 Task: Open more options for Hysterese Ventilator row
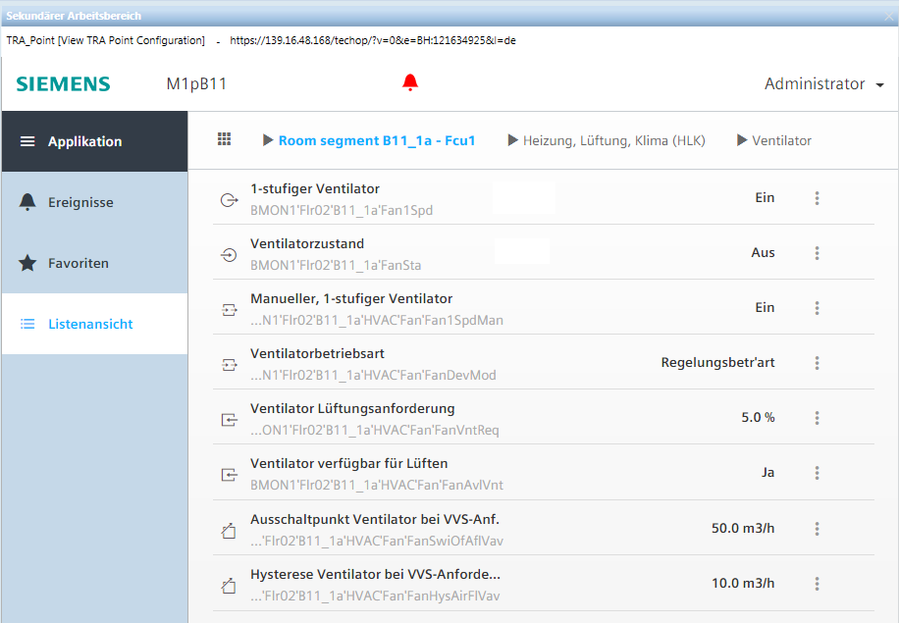point(817,583)
